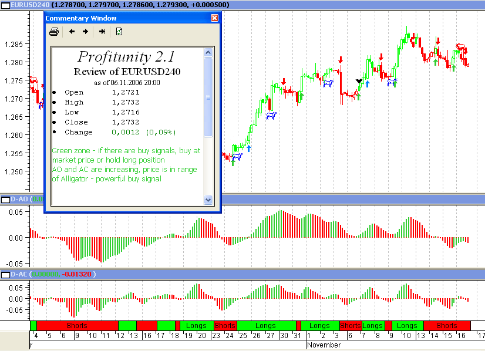Image resolution: width=485 pixels, height=351 pixels.
Task: Click the date label 31 on the axis
Action: [298, 336]
